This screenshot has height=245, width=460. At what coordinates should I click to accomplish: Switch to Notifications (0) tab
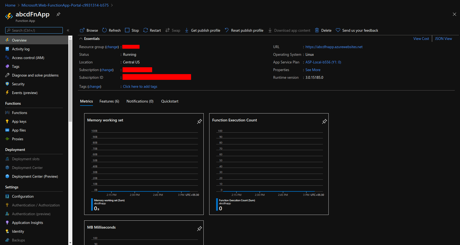pos(140,101)
